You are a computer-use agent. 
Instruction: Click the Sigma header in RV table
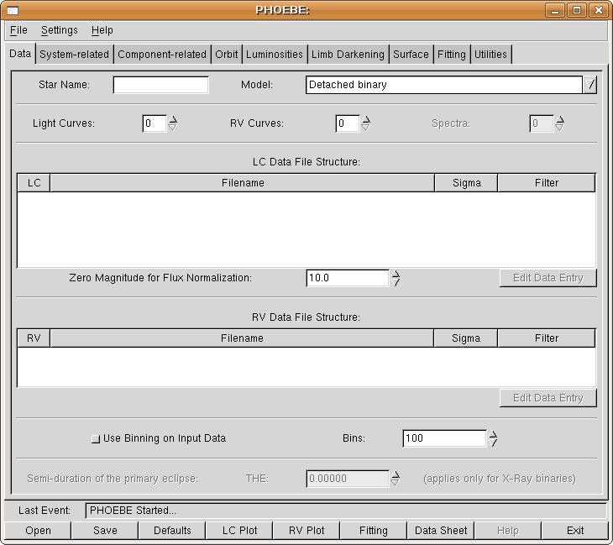(465, 338)
